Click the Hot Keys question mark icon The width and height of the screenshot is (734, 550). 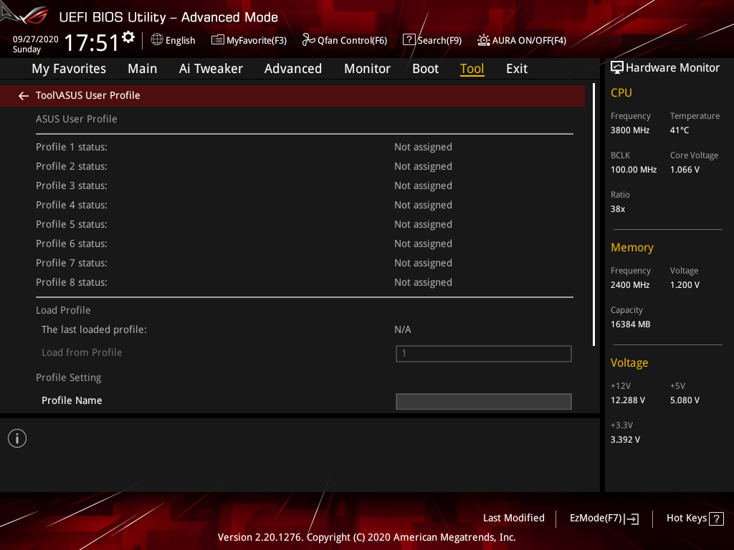pyautogui.click(x=716, y=518)
